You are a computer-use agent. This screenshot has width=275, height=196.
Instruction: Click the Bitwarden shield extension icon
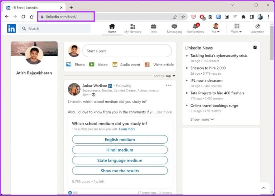[218, 17]
